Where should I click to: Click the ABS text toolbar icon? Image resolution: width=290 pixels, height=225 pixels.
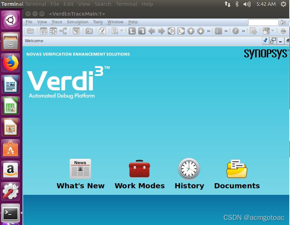(266, 31)
